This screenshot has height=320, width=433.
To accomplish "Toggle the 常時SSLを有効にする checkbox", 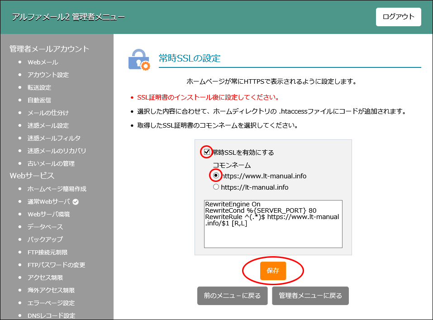I will pyautogui.click(x=207, y=152).
